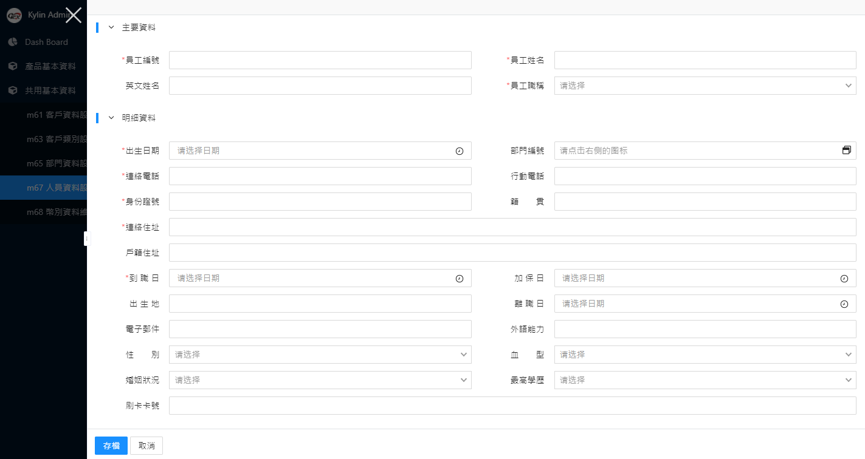The image size is (865, 459).
Task: Expand the 最高學歷 dropdown
Action: (705, 380)
